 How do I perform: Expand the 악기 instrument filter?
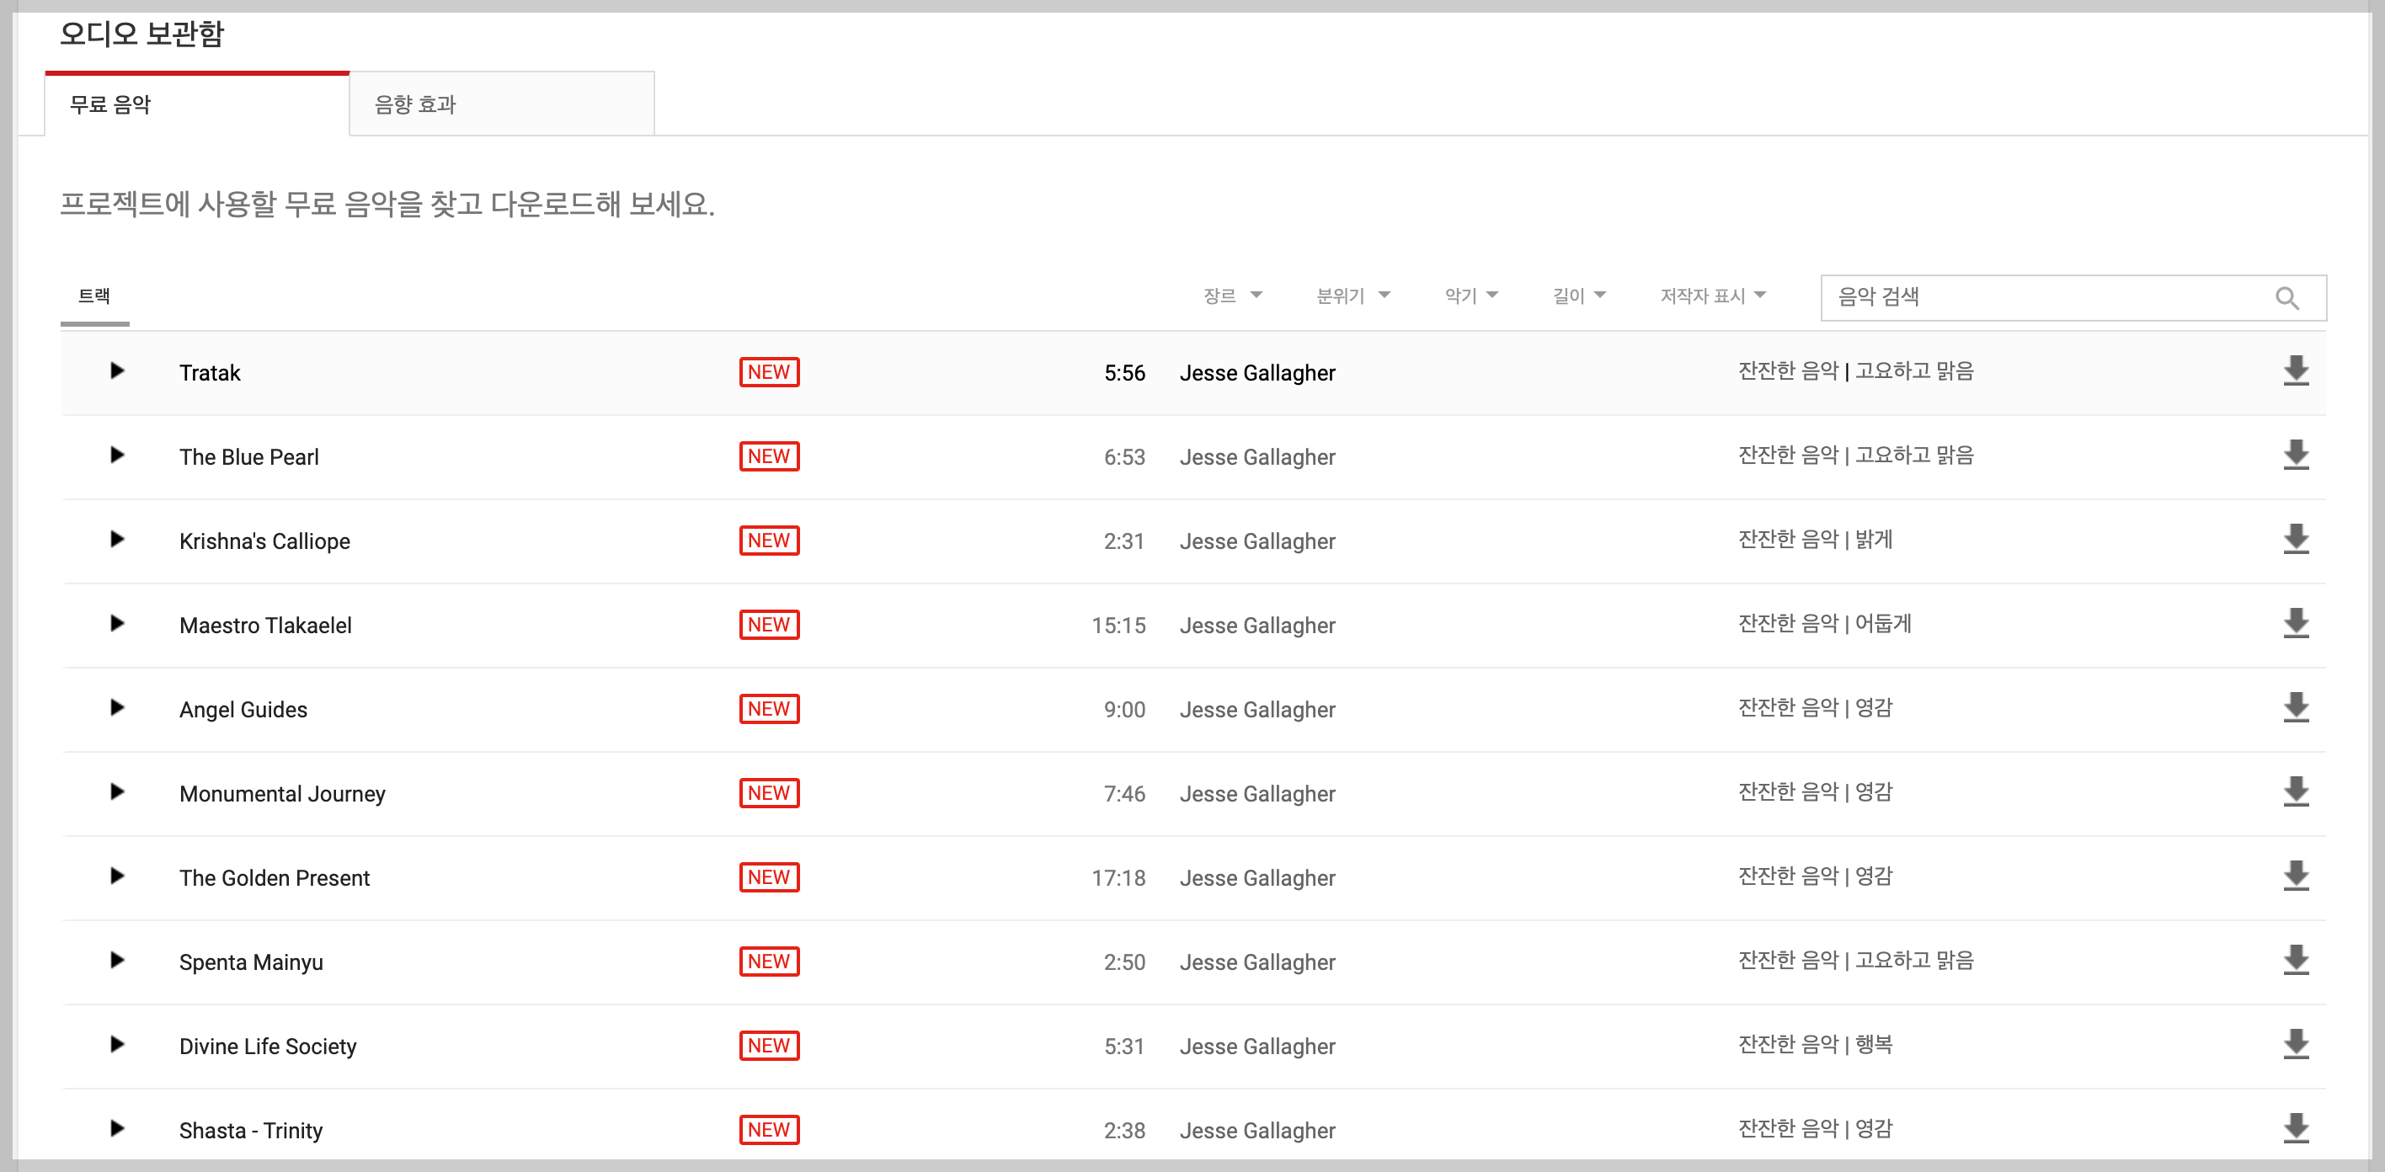coord(1470,296)
